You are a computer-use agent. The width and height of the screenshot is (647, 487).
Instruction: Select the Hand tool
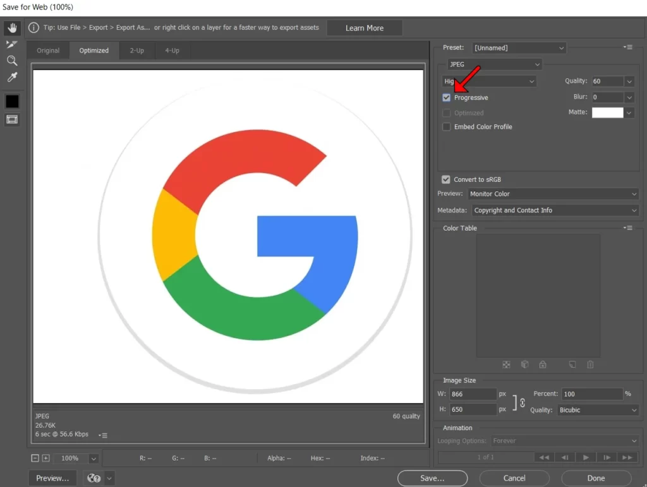coord(12,28)
